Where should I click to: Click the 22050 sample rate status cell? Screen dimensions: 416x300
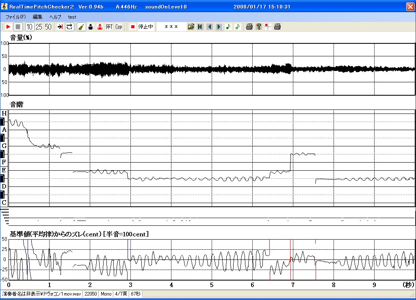point(91,294)
